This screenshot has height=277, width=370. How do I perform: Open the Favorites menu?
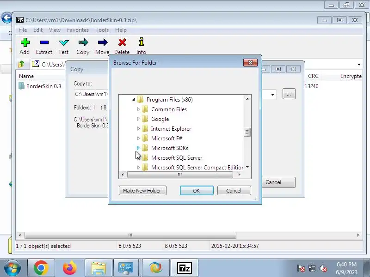(78, 30)
